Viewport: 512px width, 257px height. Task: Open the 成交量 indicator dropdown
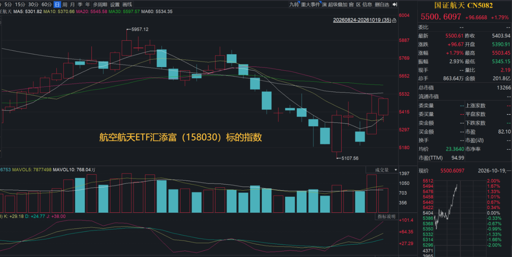pos(382,170)
